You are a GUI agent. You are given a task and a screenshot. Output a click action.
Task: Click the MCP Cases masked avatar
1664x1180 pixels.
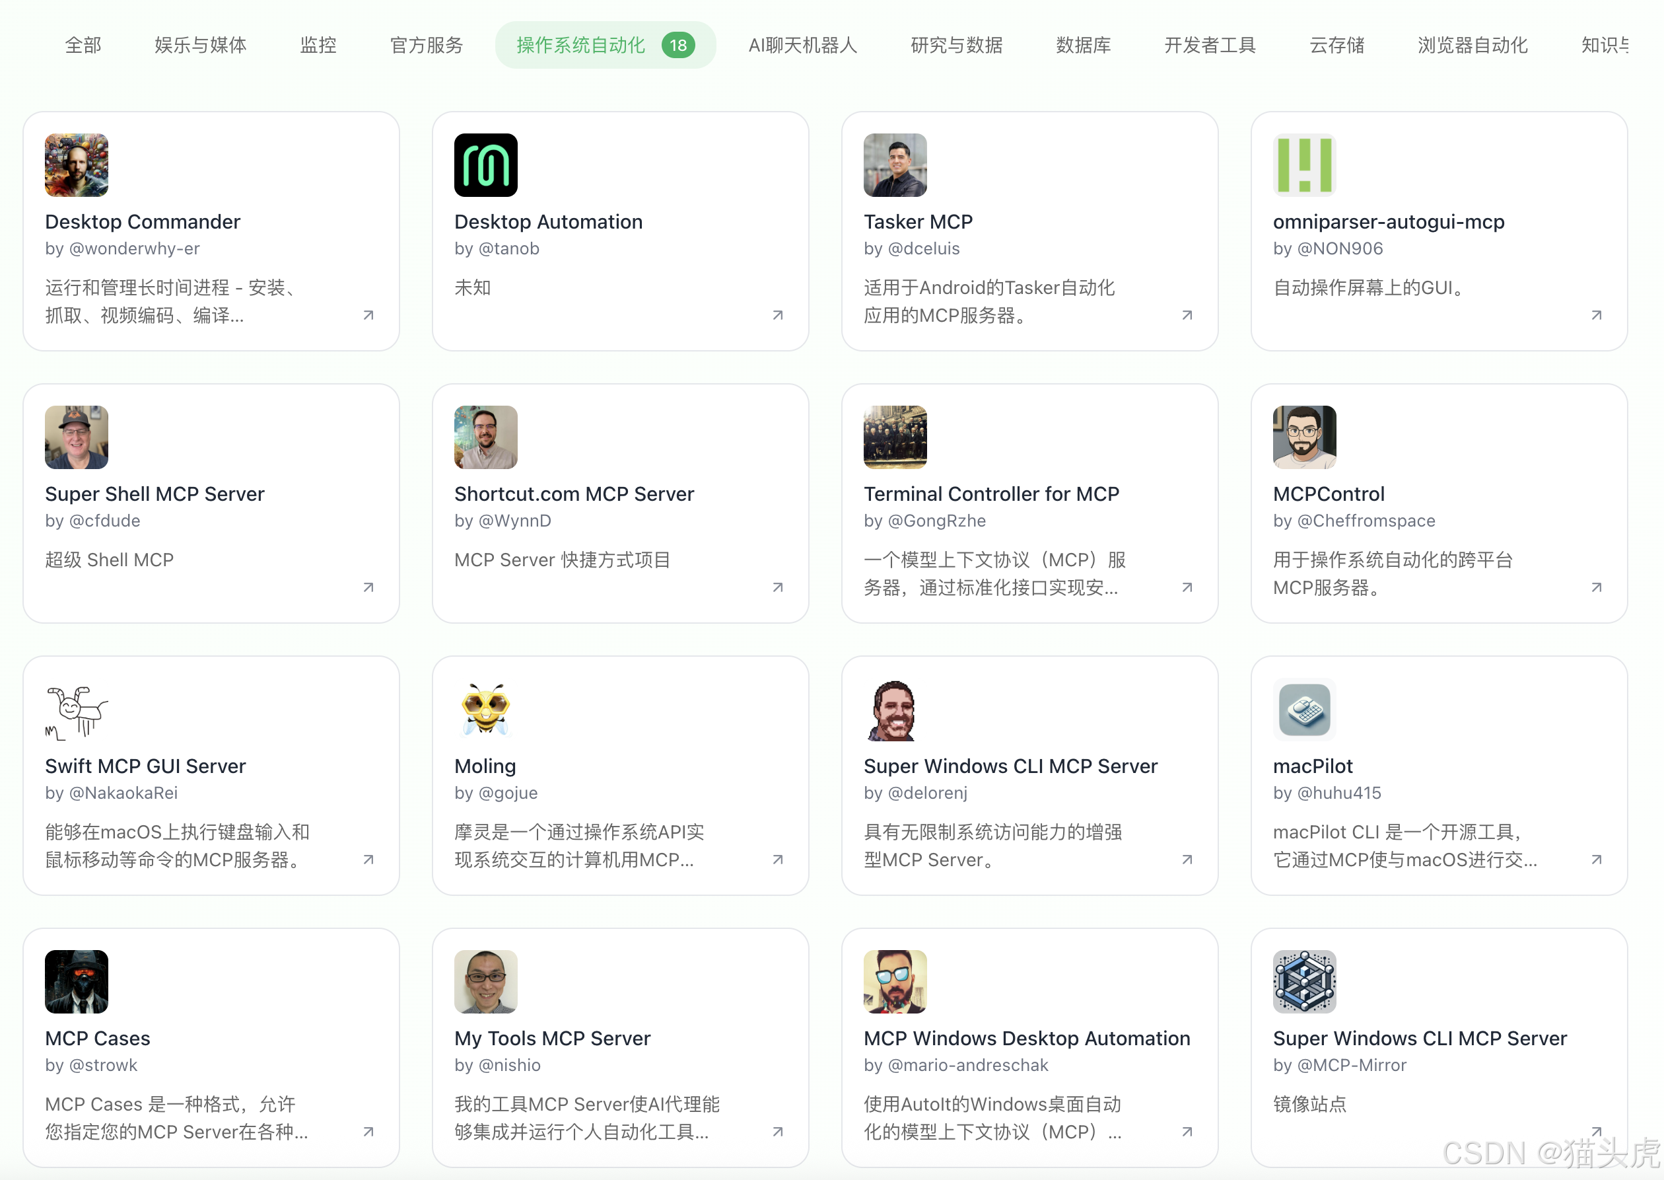coord(76,982)
